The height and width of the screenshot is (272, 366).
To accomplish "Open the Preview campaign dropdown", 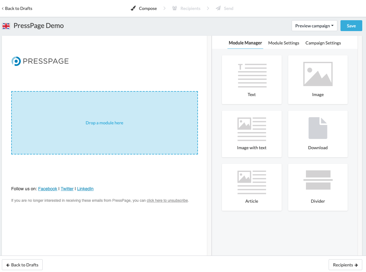I will pyautogui.click(x=314, y=25).
